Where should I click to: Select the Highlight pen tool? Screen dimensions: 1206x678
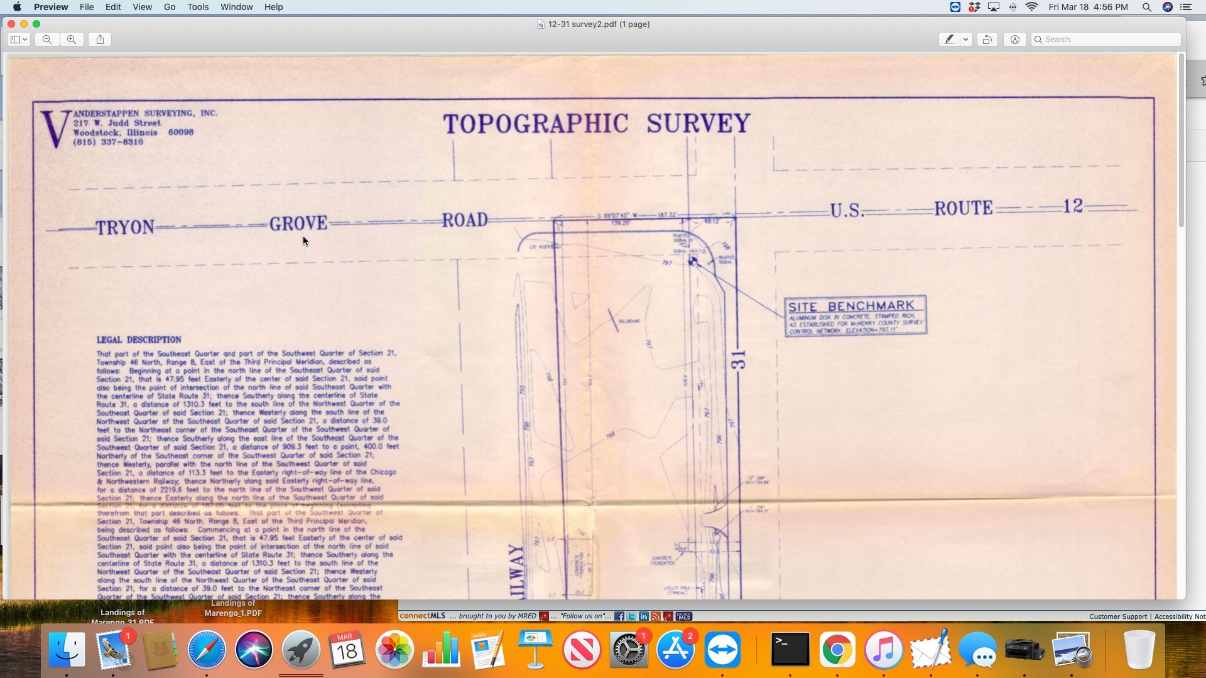[949, 40]
